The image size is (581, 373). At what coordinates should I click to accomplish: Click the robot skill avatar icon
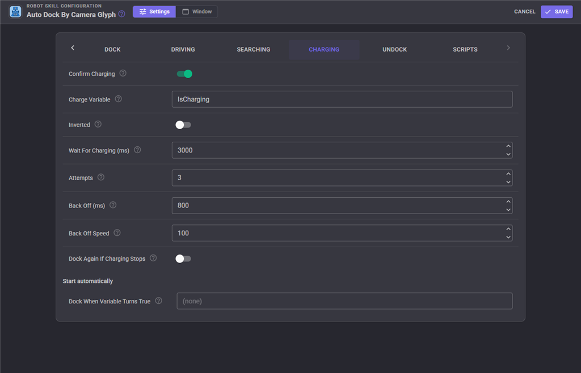15,12
